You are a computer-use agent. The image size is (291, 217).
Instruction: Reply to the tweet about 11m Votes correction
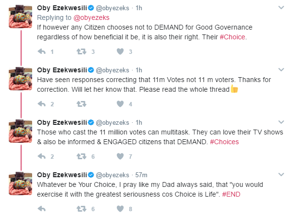tap(41, 104)
